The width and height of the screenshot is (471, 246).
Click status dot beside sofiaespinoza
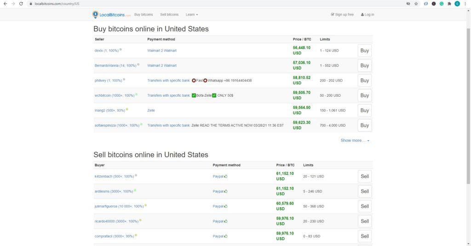point(141,124)
